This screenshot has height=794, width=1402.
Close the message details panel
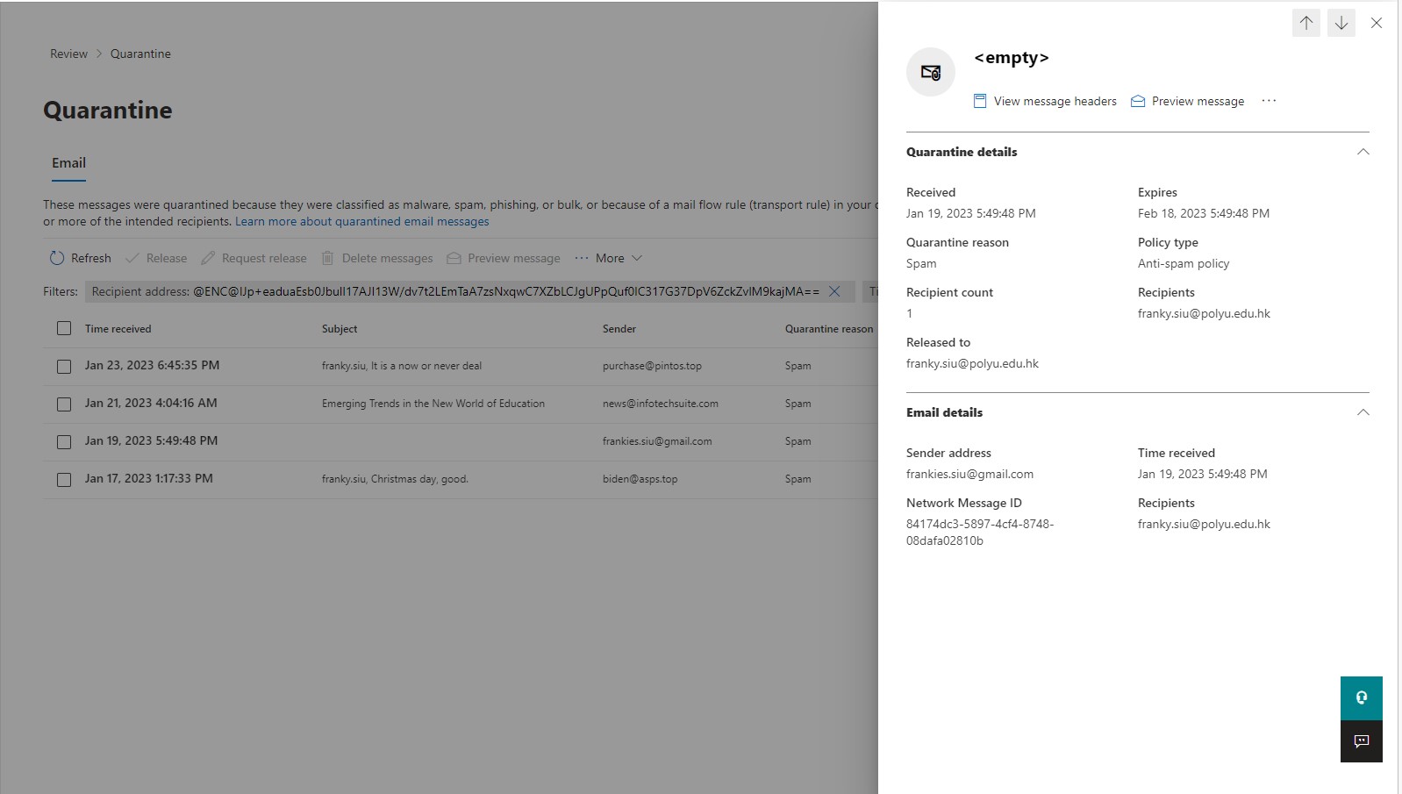(1377, 23)
